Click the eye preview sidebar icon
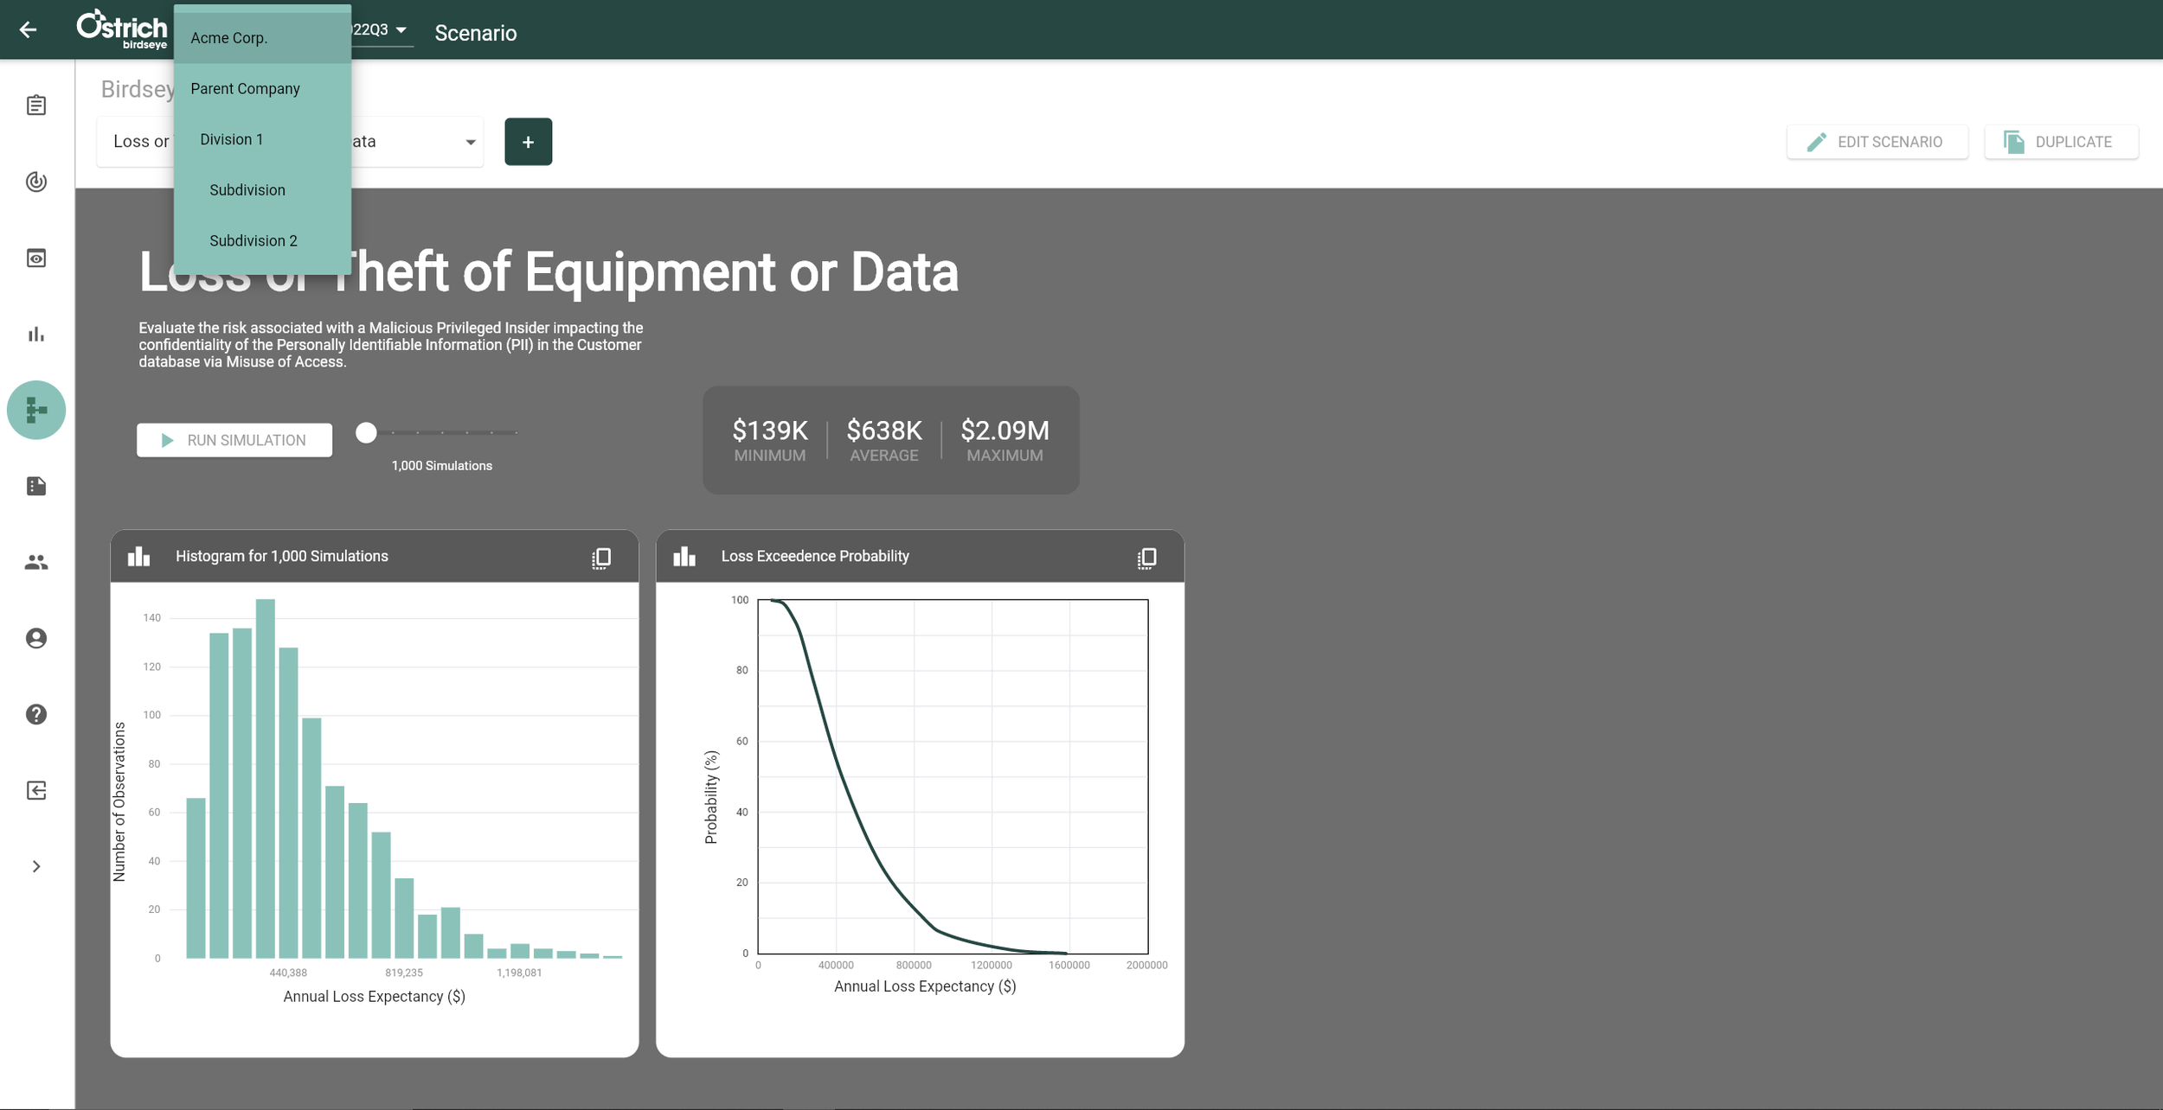2163x1110 pixels. pos(36,258)
